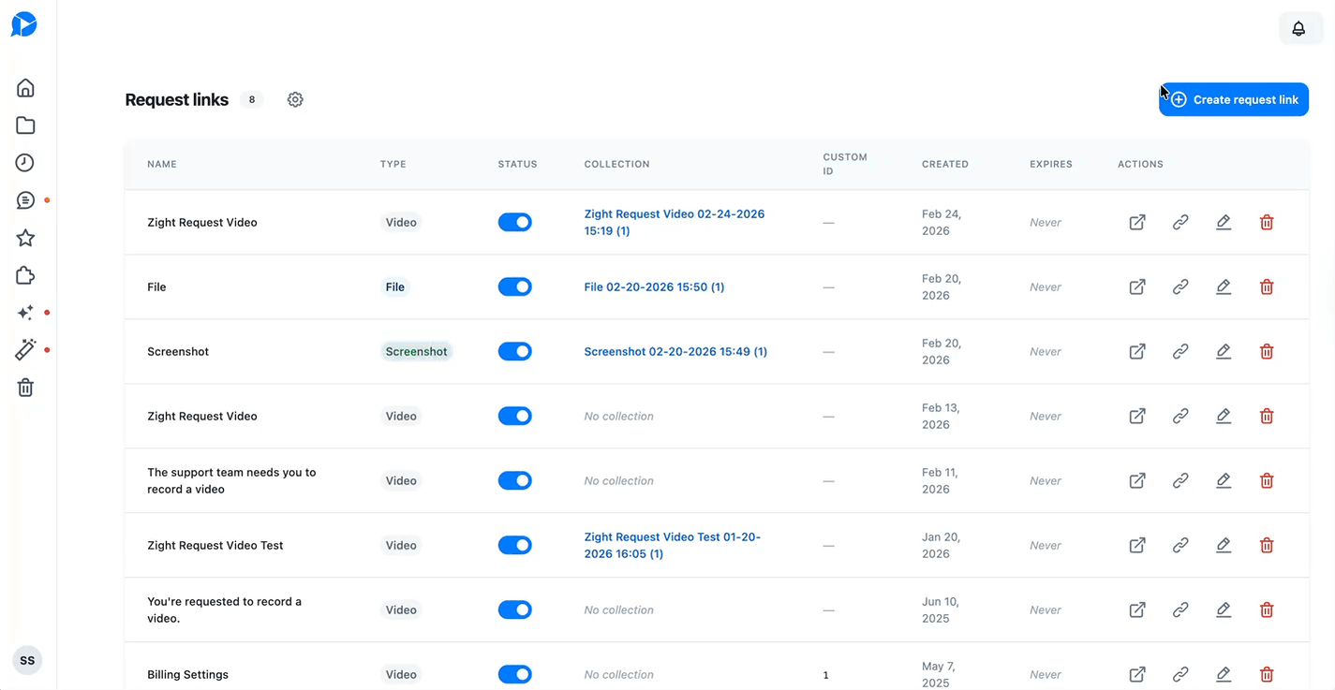Open the File 02-20-2026 15:50 collection
Screen dimensions: 1335x690
(654, 286)
